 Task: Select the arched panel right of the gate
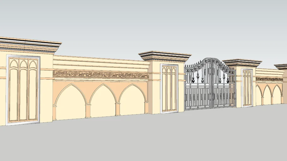[247, 87]
